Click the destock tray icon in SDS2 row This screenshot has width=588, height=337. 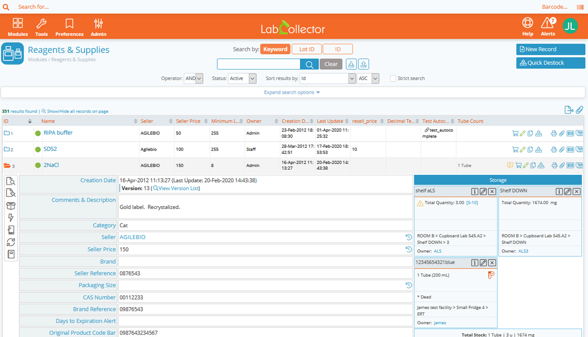(539, 150)
